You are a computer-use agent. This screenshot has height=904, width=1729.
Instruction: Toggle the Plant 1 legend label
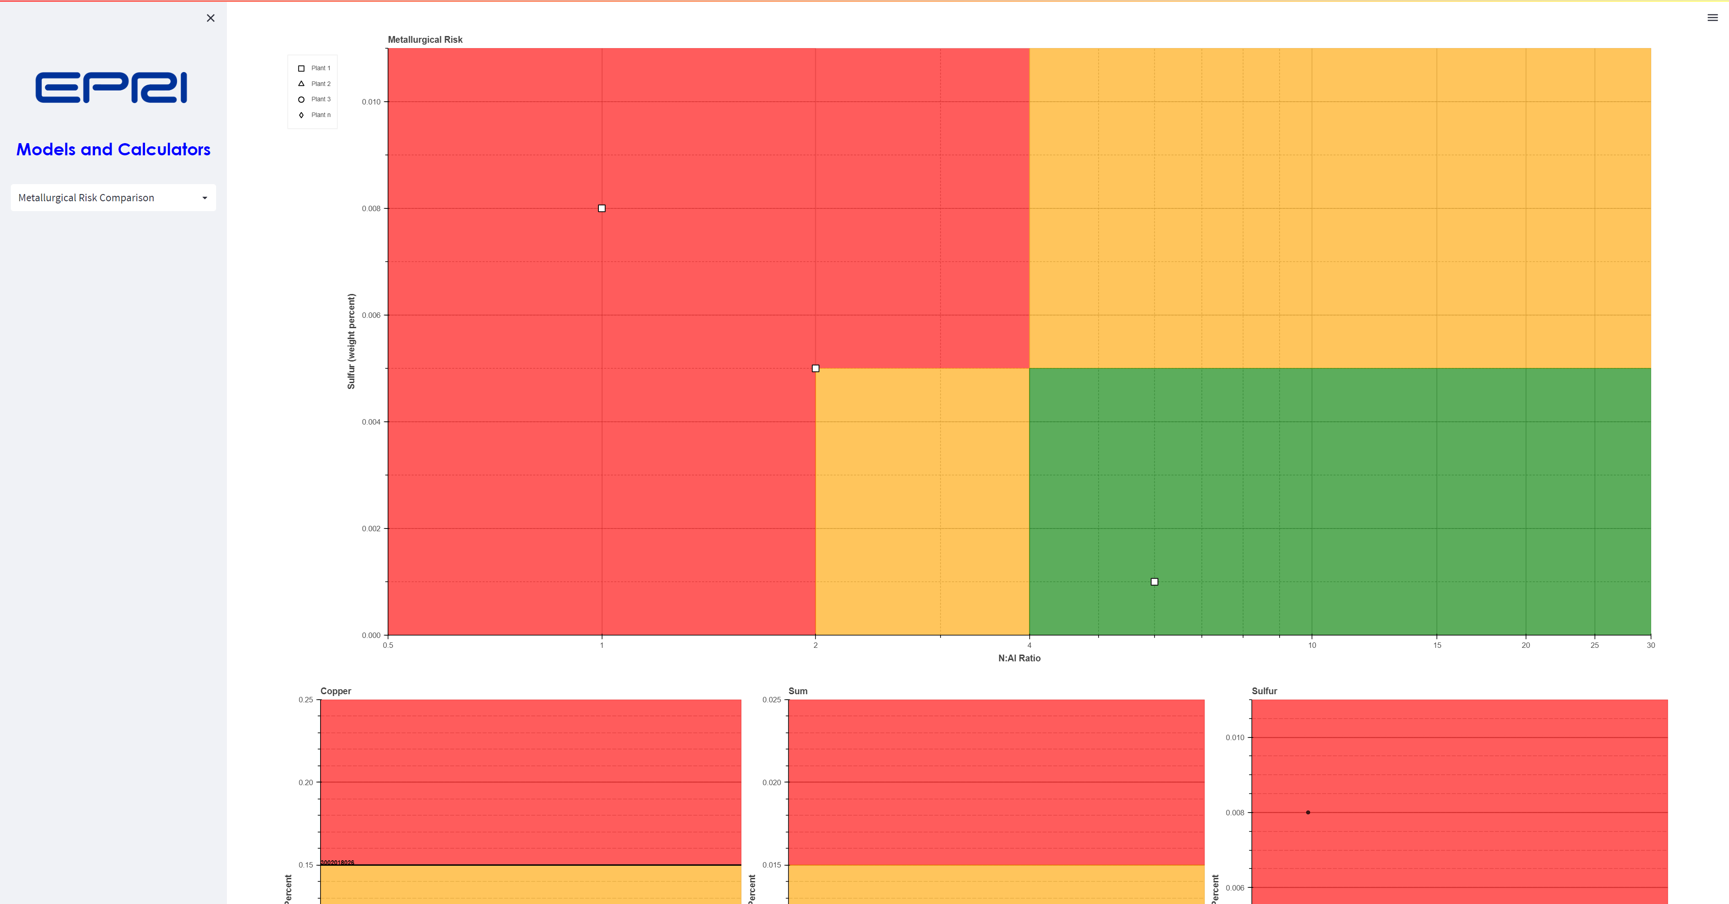[321, 68]
